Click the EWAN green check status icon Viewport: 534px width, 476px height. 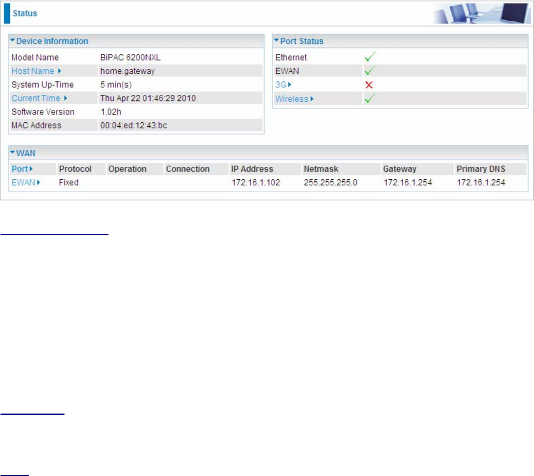[x=370, y=71]
